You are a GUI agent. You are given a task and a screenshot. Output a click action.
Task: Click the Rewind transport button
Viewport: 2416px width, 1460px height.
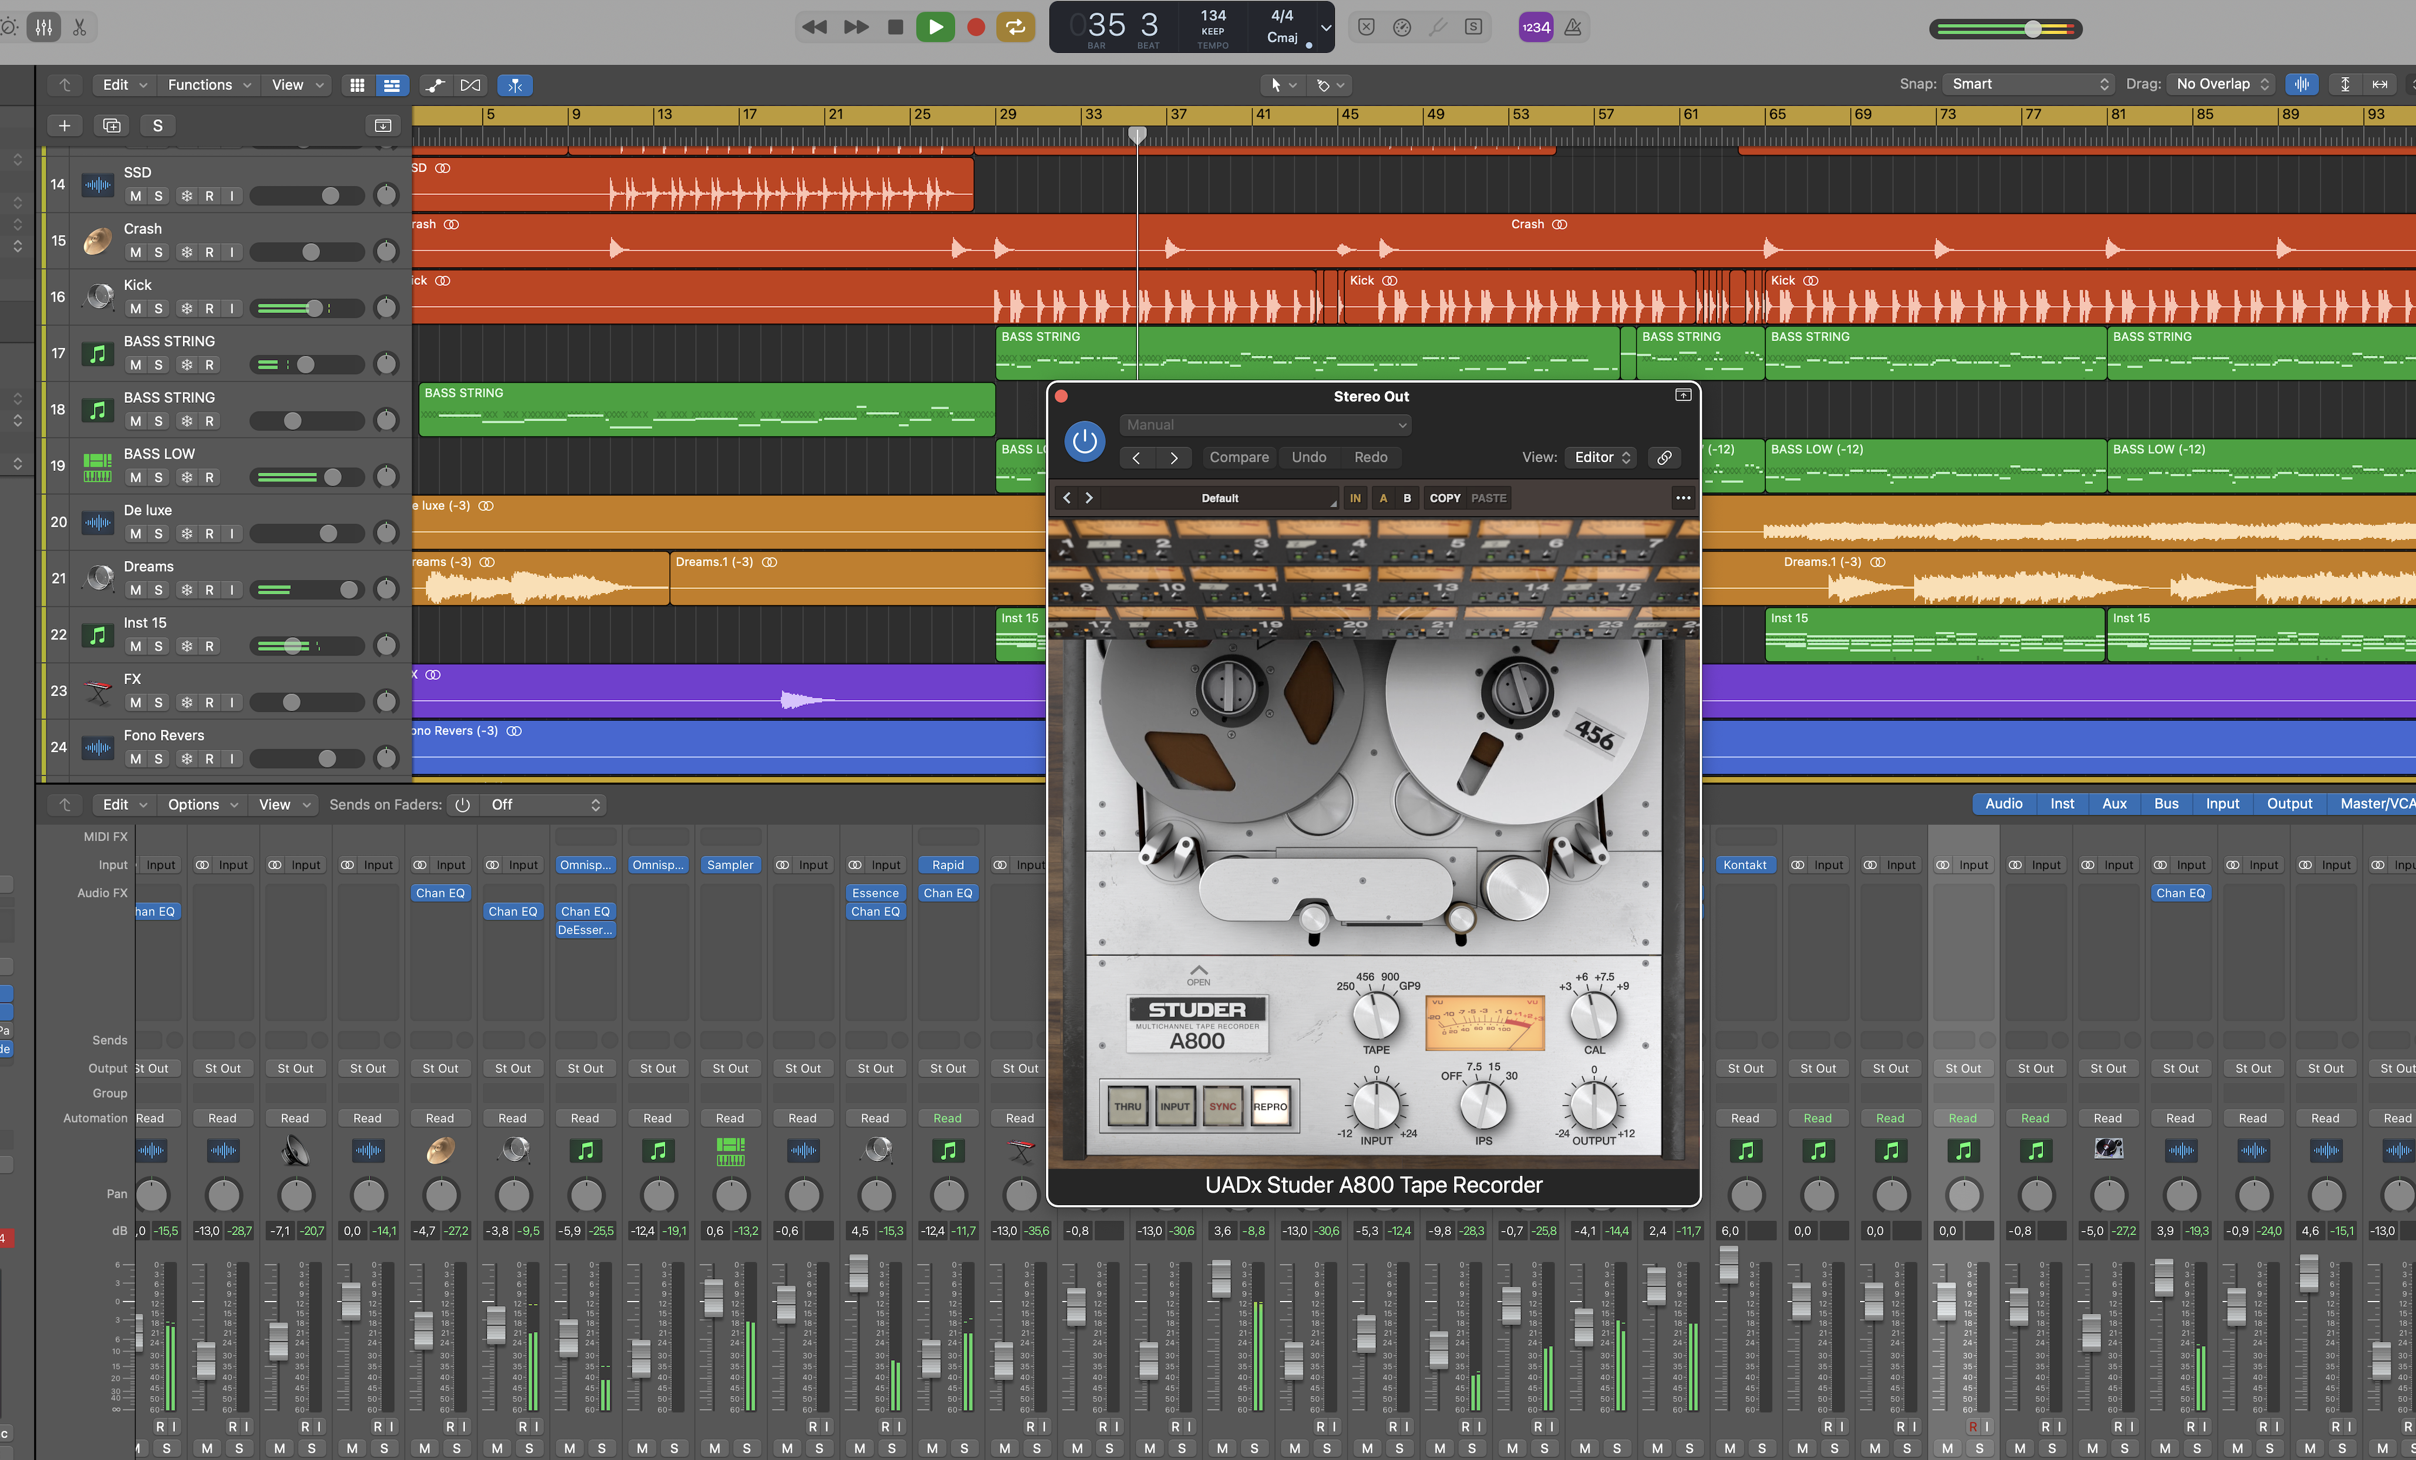click(x=814, y=28)
